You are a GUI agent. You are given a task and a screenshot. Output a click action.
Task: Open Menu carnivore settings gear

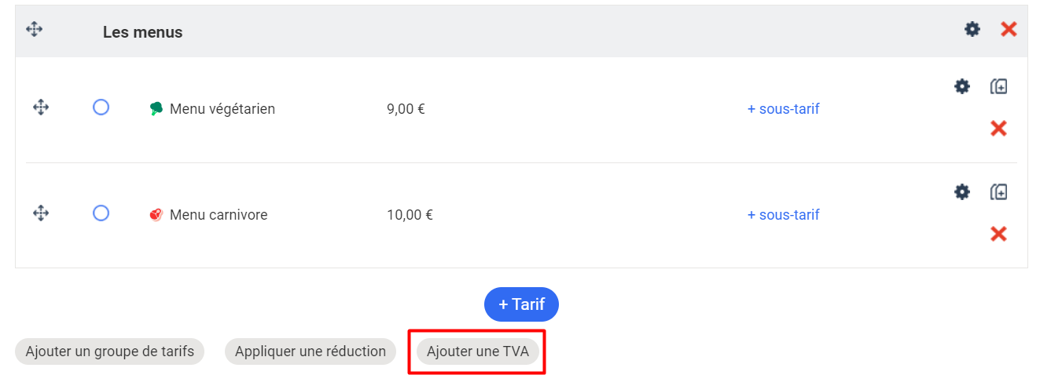961,191
